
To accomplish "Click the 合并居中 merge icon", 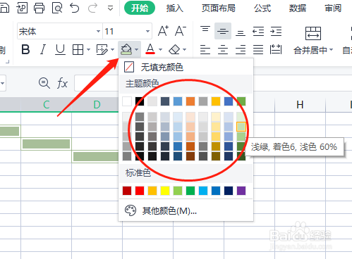I will [313, 33].
